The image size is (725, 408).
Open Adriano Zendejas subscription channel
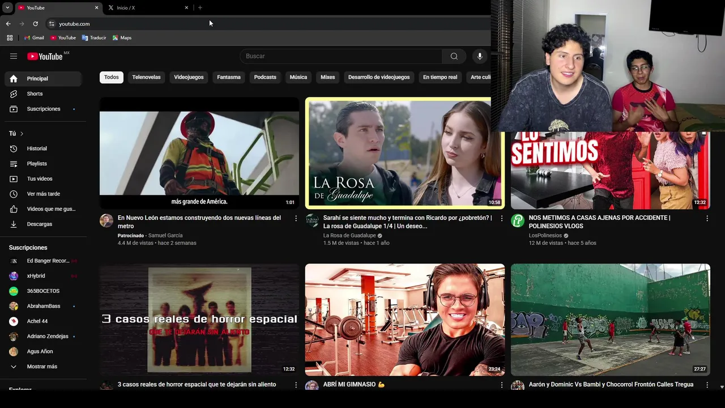43,337
